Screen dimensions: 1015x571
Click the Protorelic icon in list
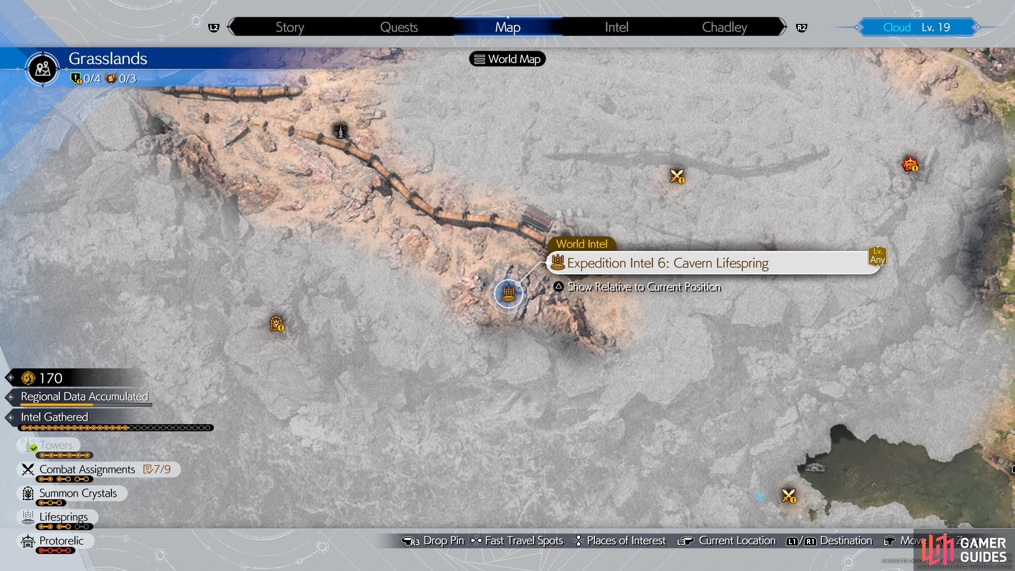coord(27,541)
